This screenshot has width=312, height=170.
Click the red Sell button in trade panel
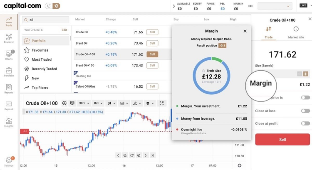coord(282,140)
